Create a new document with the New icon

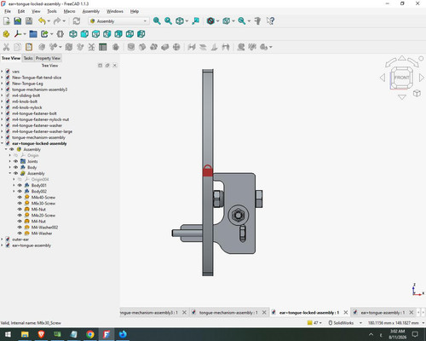[x=7, y=21]
